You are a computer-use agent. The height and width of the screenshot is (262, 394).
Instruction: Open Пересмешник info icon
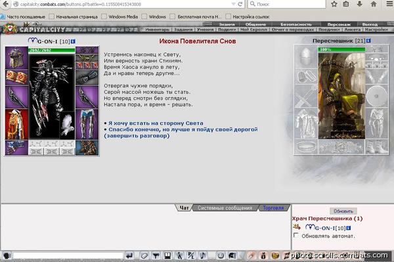[x=368, y=41]
